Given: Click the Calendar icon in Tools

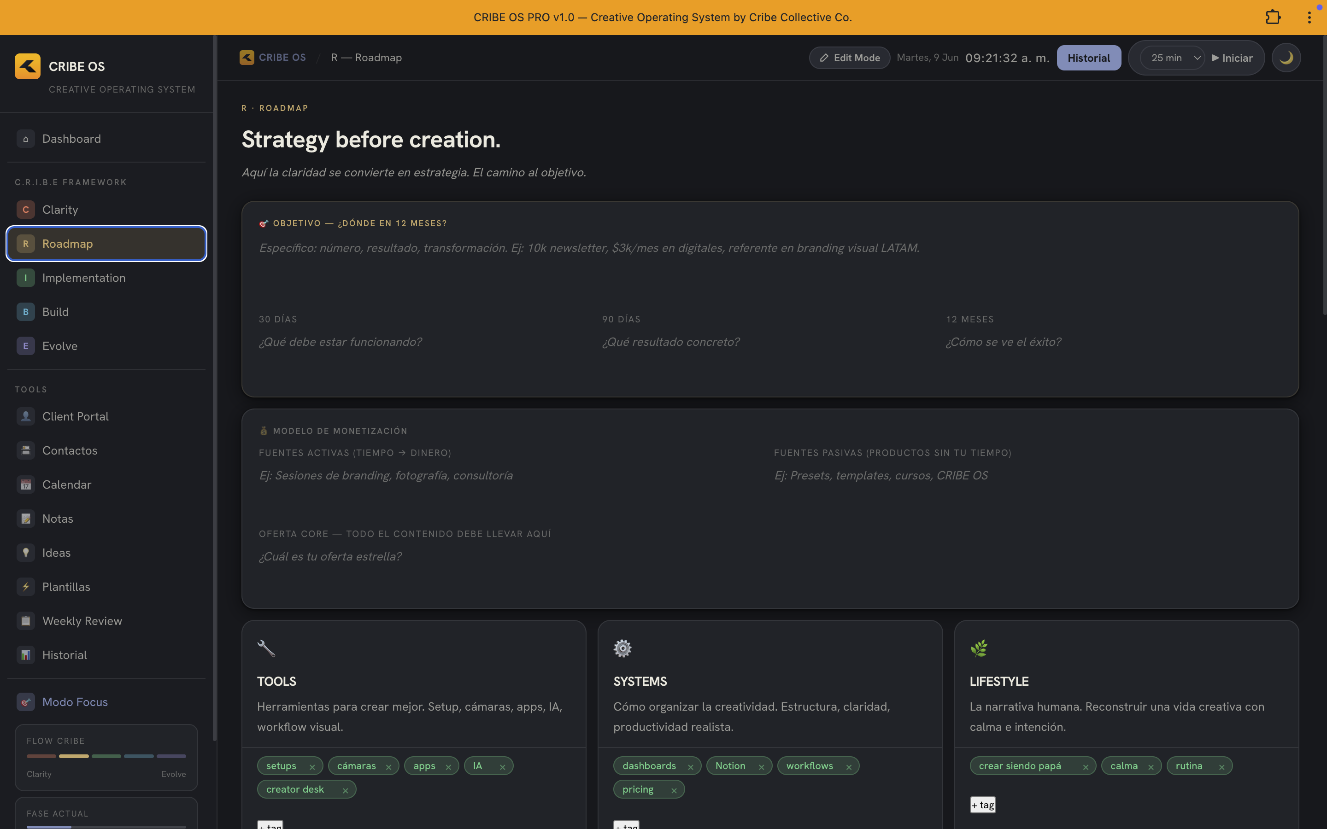Looking at the screenshot, I should 25,485.
